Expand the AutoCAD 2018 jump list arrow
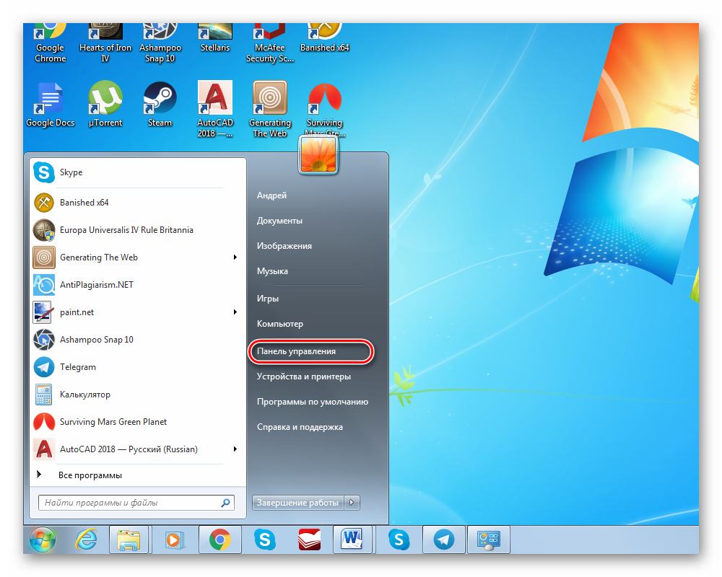 coord(235,449)
